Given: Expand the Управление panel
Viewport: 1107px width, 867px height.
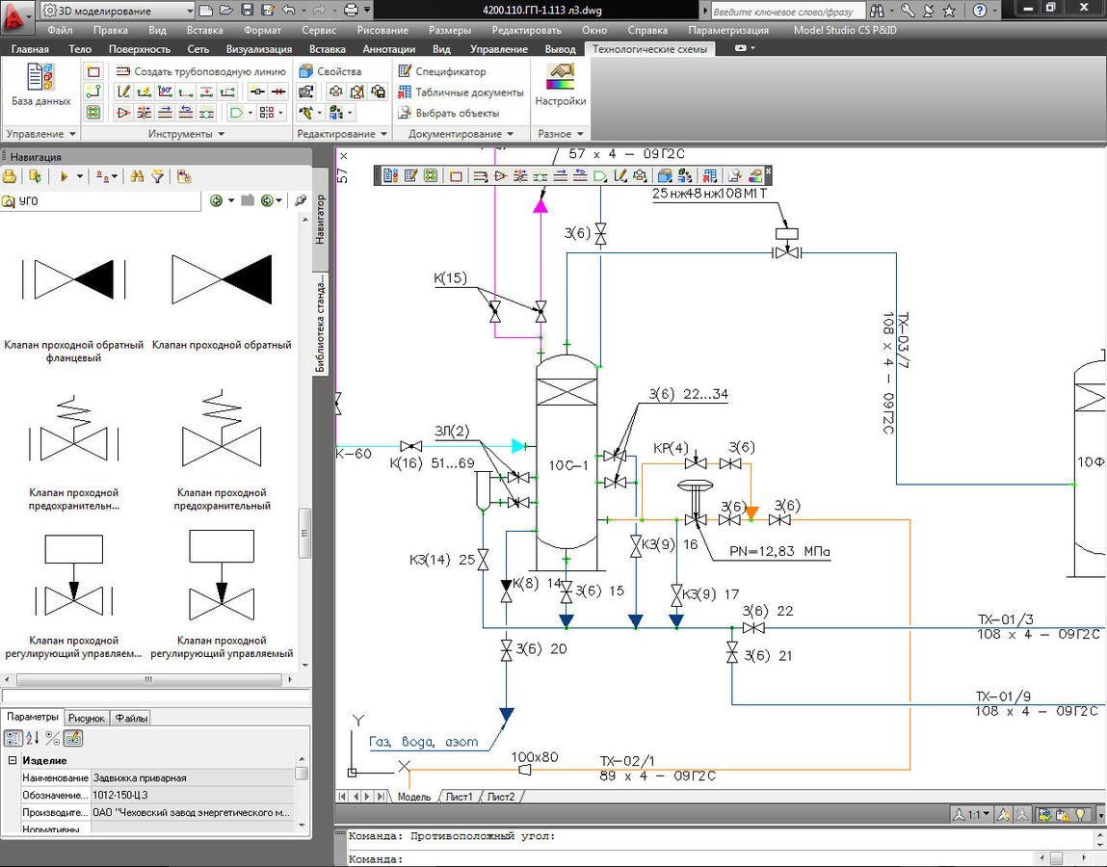Looking at the screenshot, I should coord(41,134).
